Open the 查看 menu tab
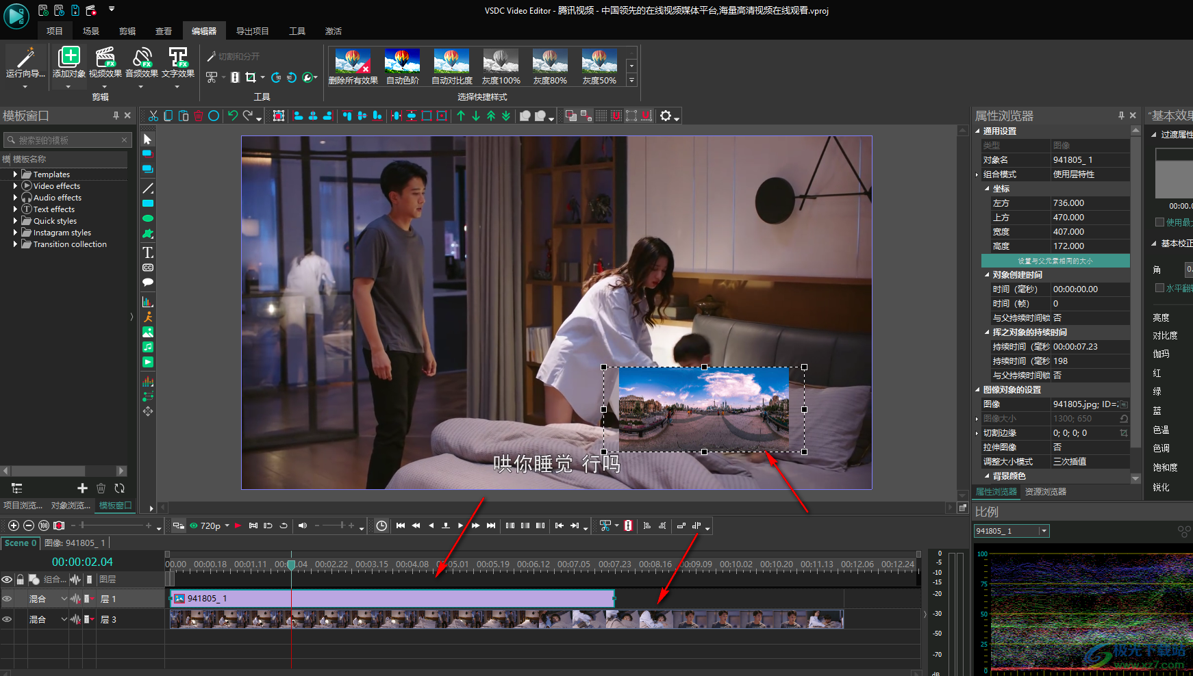The height and width of the screenshot is (676, 1193). [x=164, y=31]
